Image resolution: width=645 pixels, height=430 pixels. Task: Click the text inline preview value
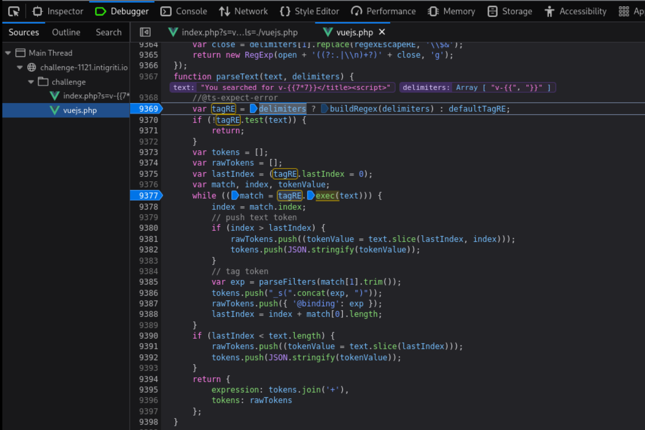click(x=295, y=87)
